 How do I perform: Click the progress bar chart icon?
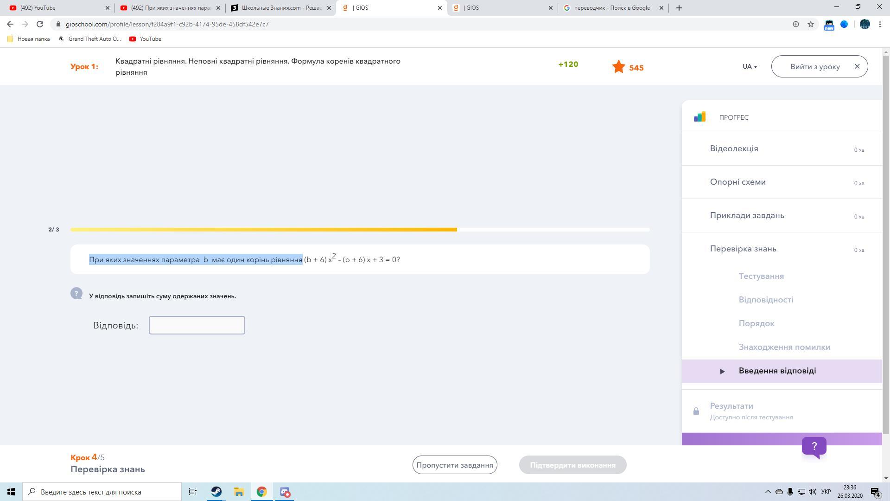coord(699,117)
